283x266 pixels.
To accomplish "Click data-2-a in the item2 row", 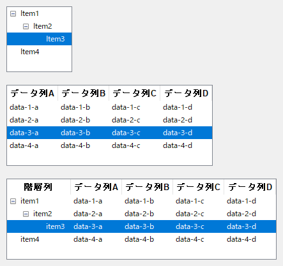I will [88, 214].
